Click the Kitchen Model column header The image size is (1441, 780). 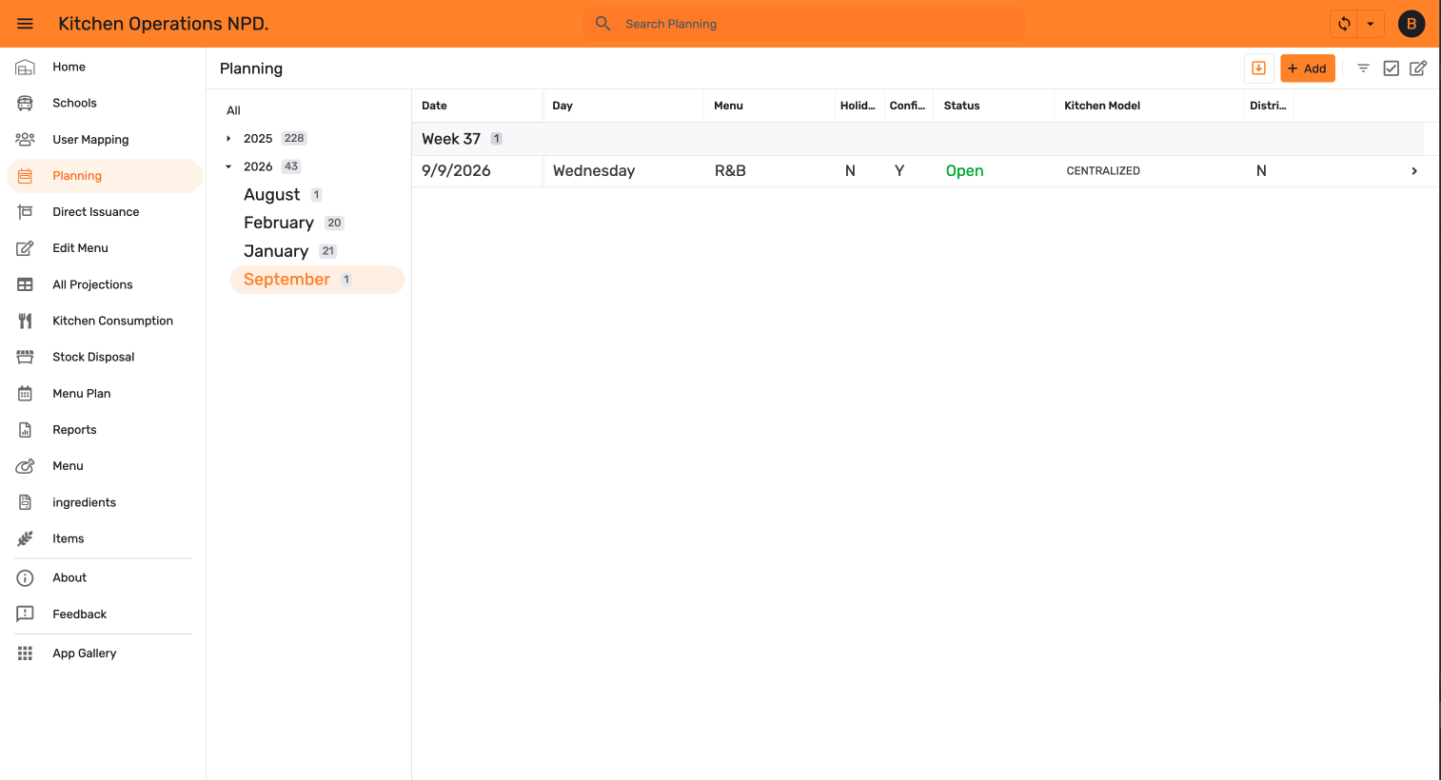tap(1147, 106)
